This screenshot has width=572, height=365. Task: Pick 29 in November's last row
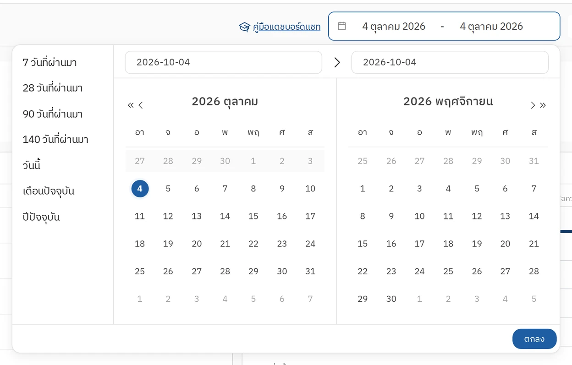click(x=363, y=299)
